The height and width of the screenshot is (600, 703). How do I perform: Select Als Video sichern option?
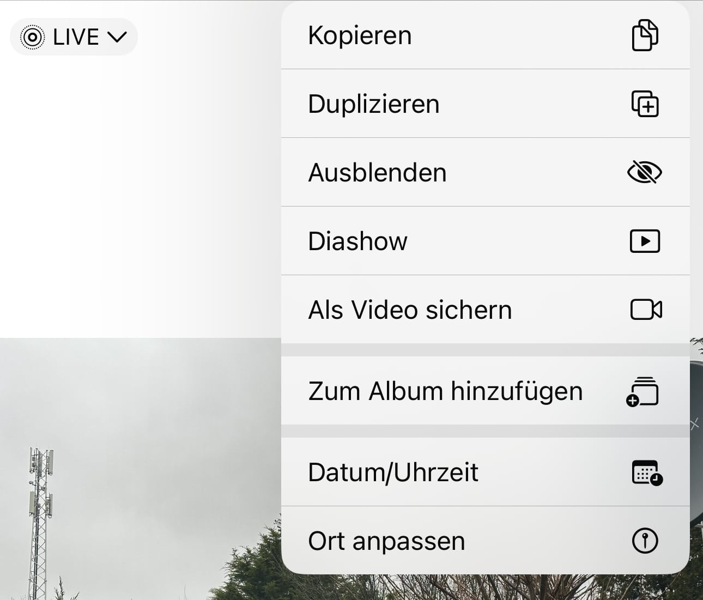(x=410, y=310)
